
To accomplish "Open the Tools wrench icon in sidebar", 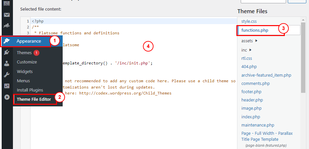I will pyautogui.click(x=7, y=75).
